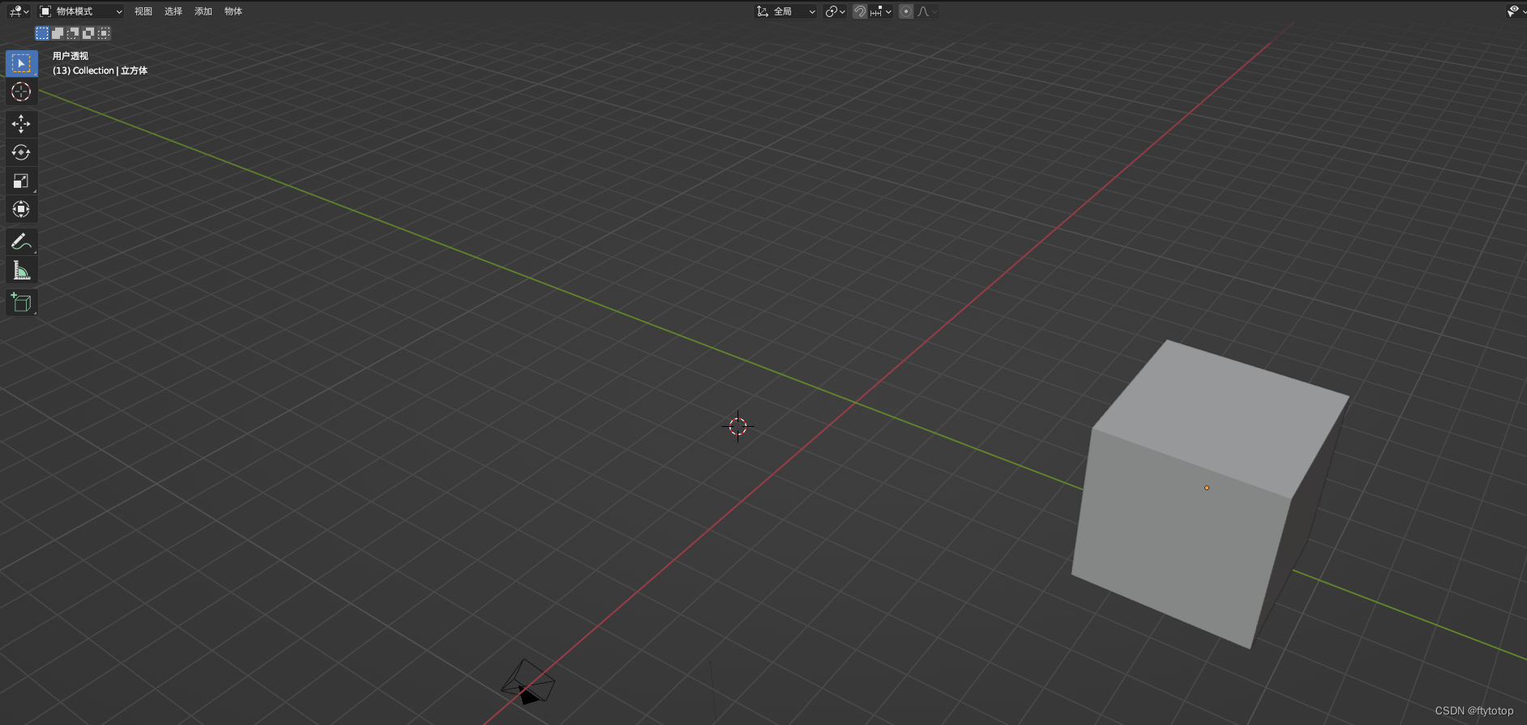Viewport: 1527px width, 725px height.
Task: Set selection mode to Invert
Action: point(88,33)
